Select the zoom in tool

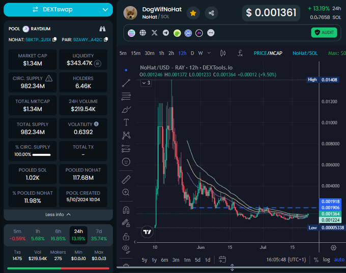tap(126, 192)
